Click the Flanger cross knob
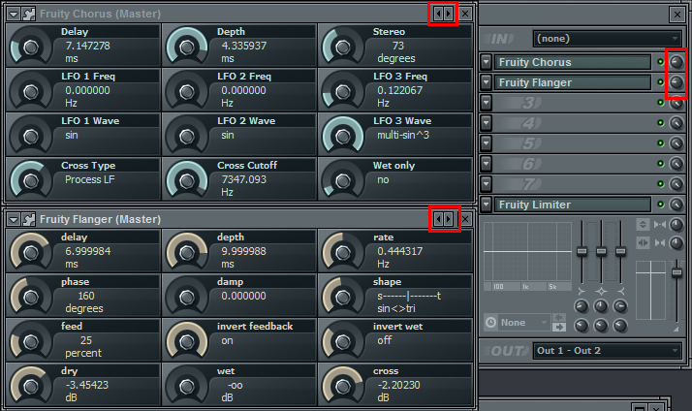The width and height of the screenshot is (692, 411). pos(342,387)
